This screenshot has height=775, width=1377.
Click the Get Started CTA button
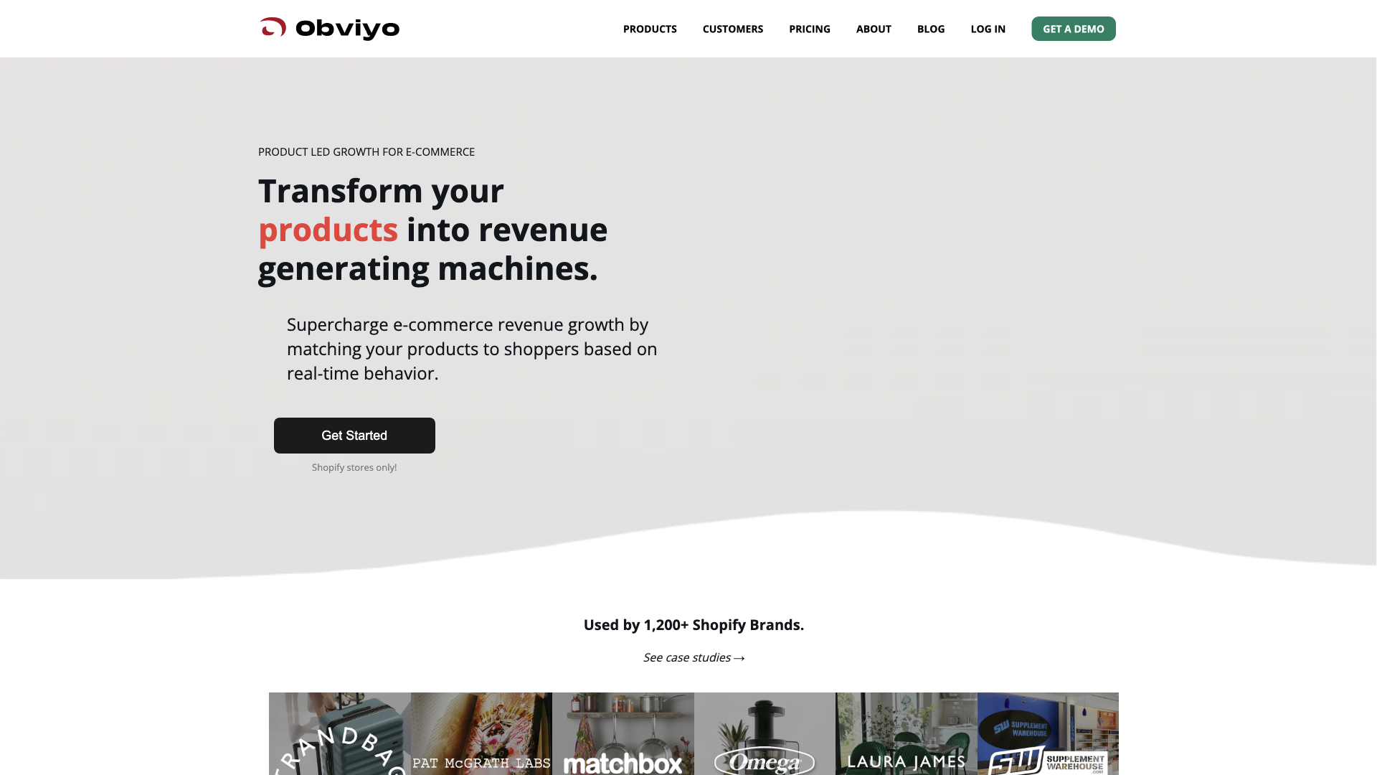(354, 436)
